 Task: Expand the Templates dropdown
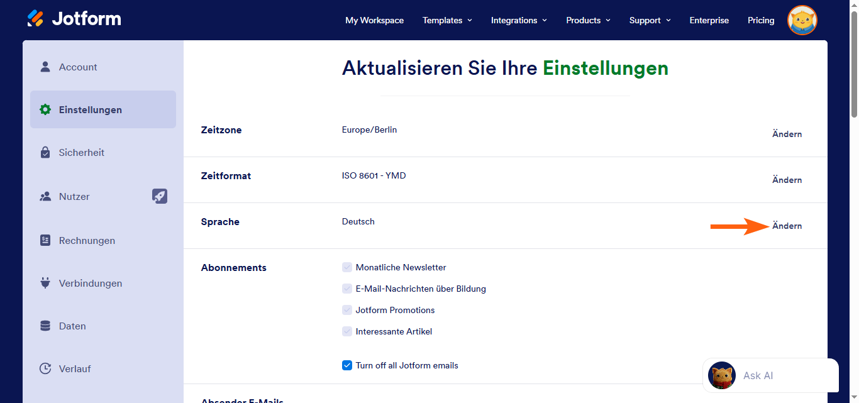pyautogui.click(x=446, y=20)
